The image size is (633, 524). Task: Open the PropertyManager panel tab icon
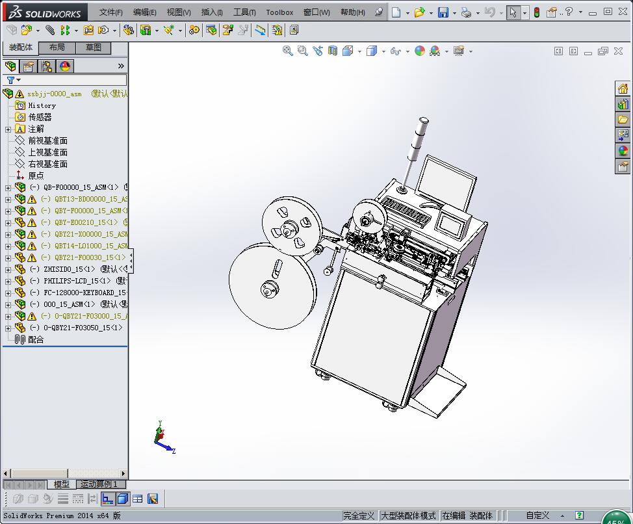pyautogui.click(x=29, y=66)
